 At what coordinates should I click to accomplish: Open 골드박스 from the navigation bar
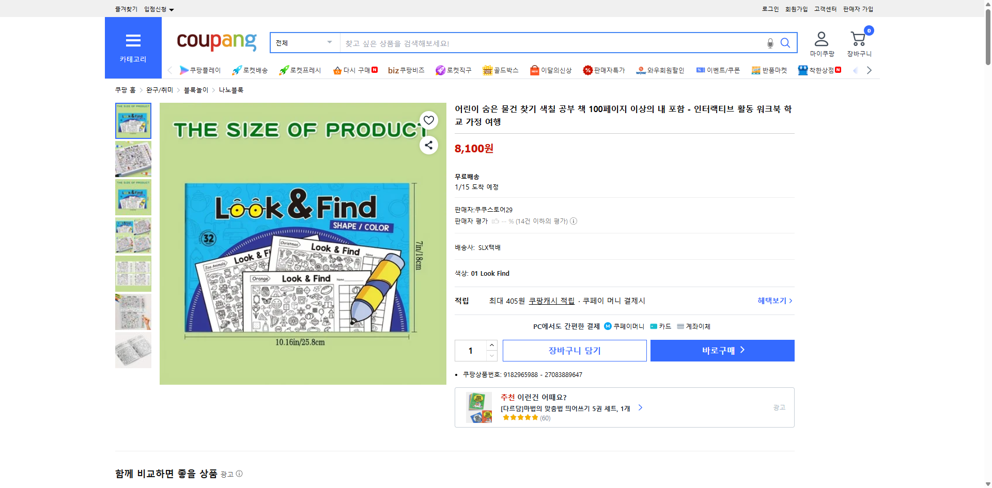tap(500, 70)
